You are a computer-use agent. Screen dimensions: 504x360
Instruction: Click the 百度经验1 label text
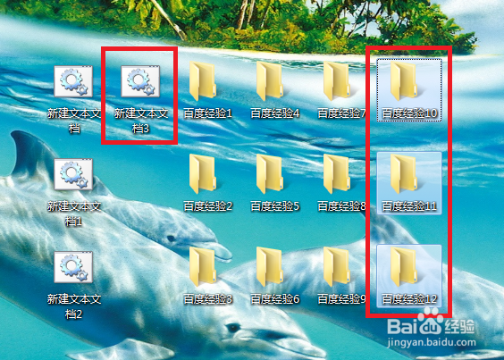tap(207, 113)
